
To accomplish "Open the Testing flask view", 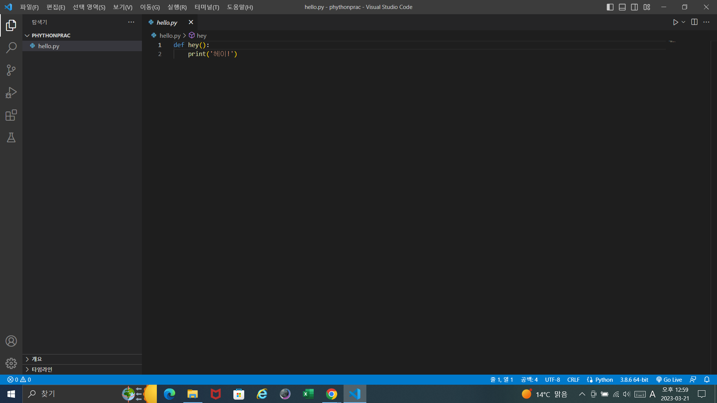I will pyautogui.click(x=11, y=137).
